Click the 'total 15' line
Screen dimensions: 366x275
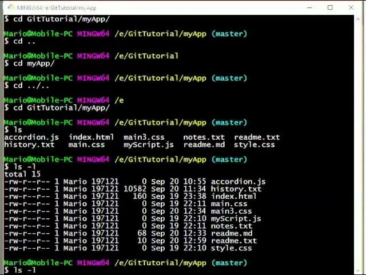point(22,174)
